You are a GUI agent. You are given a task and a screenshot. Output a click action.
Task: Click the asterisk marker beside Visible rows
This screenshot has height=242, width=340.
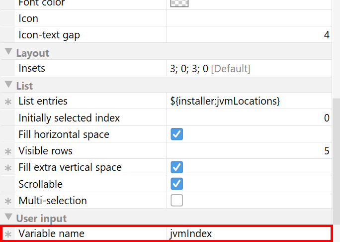(x=8, y=151)
